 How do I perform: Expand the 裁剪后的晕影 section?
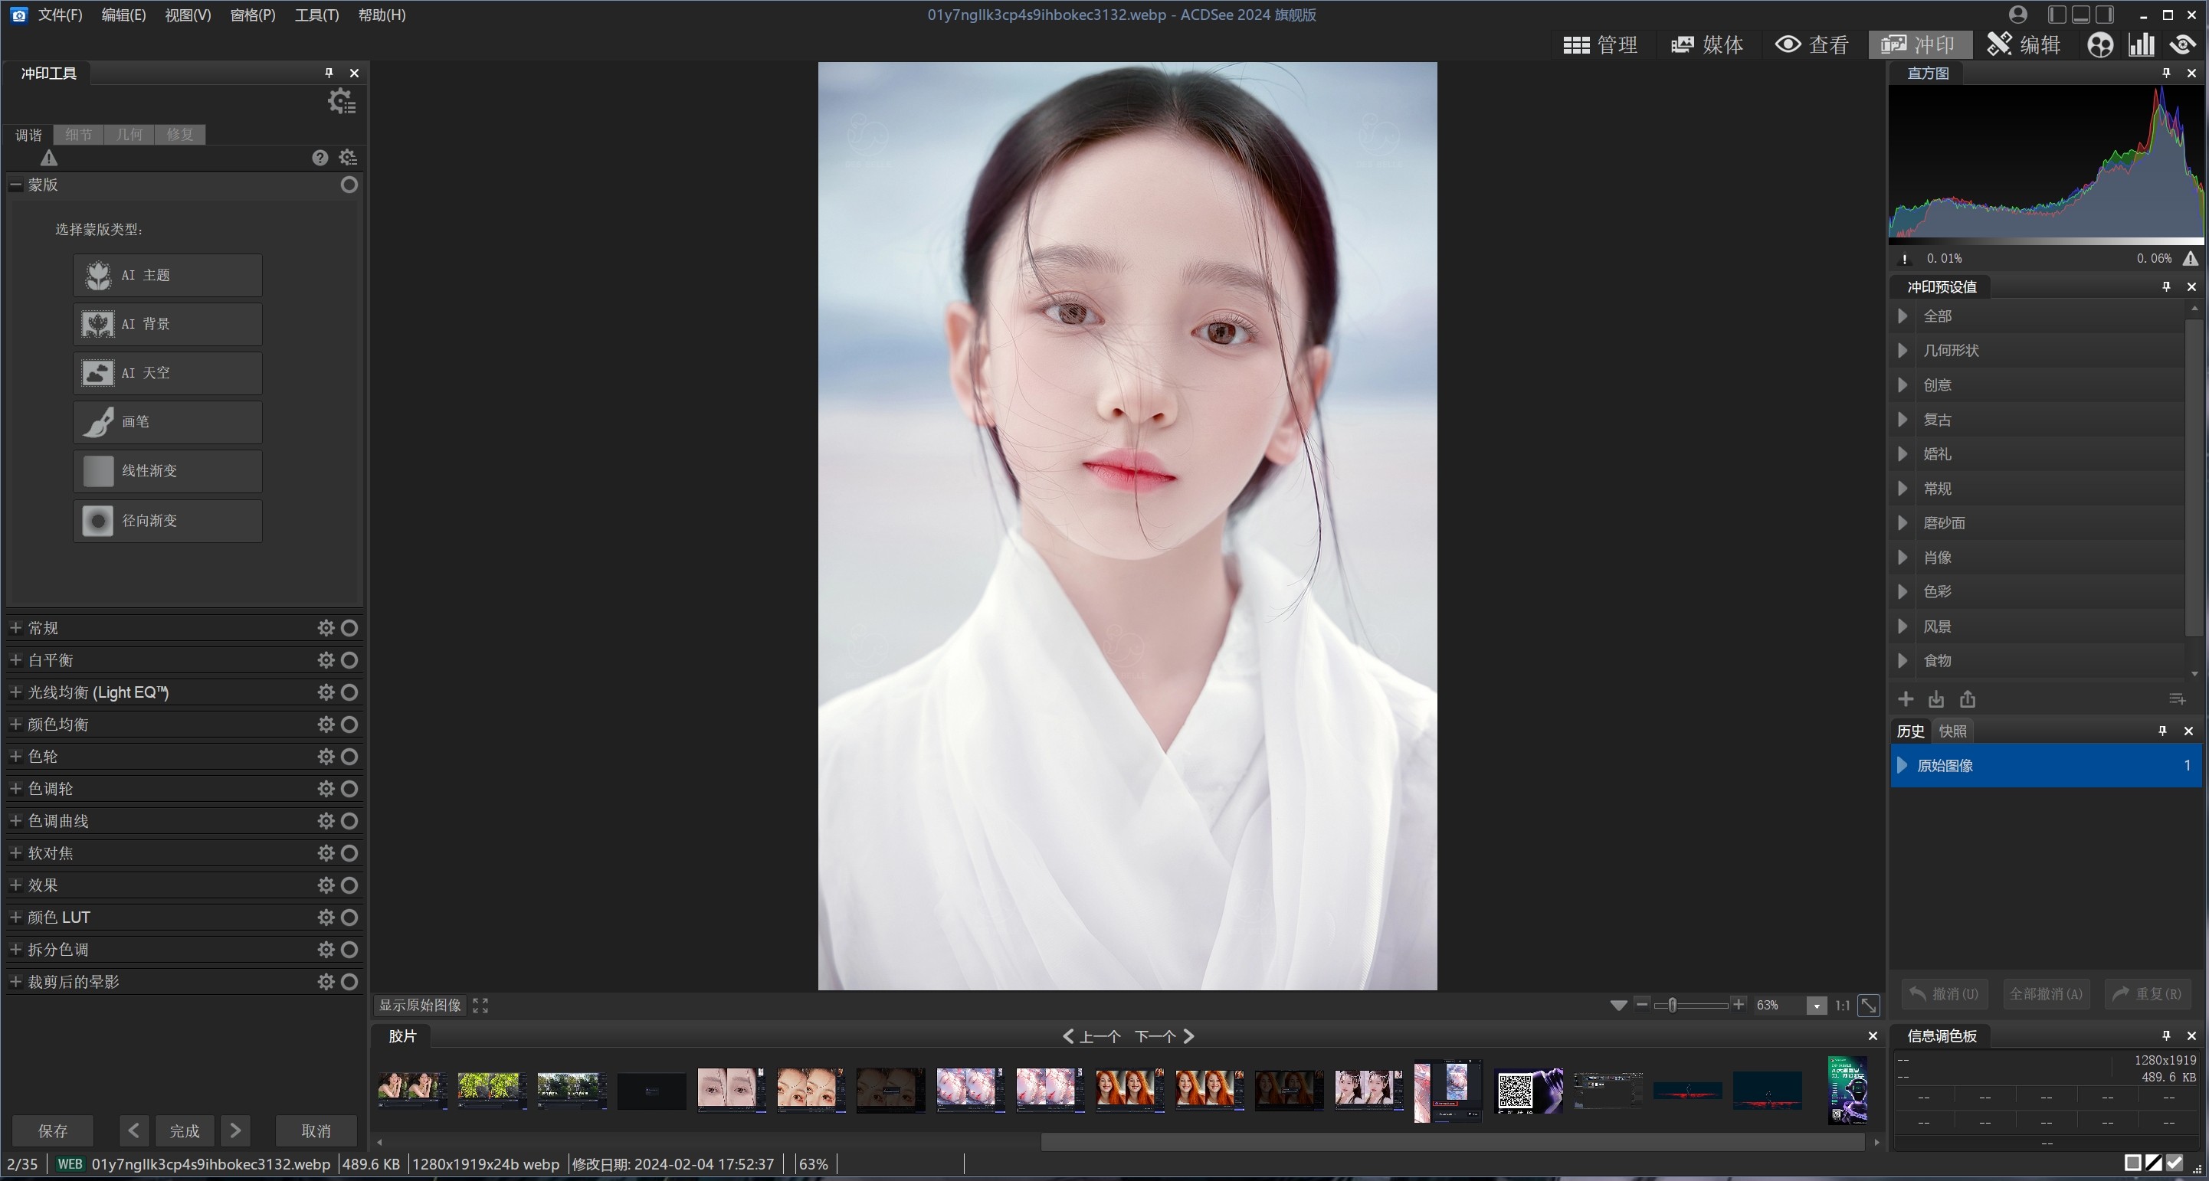[15, 981]
